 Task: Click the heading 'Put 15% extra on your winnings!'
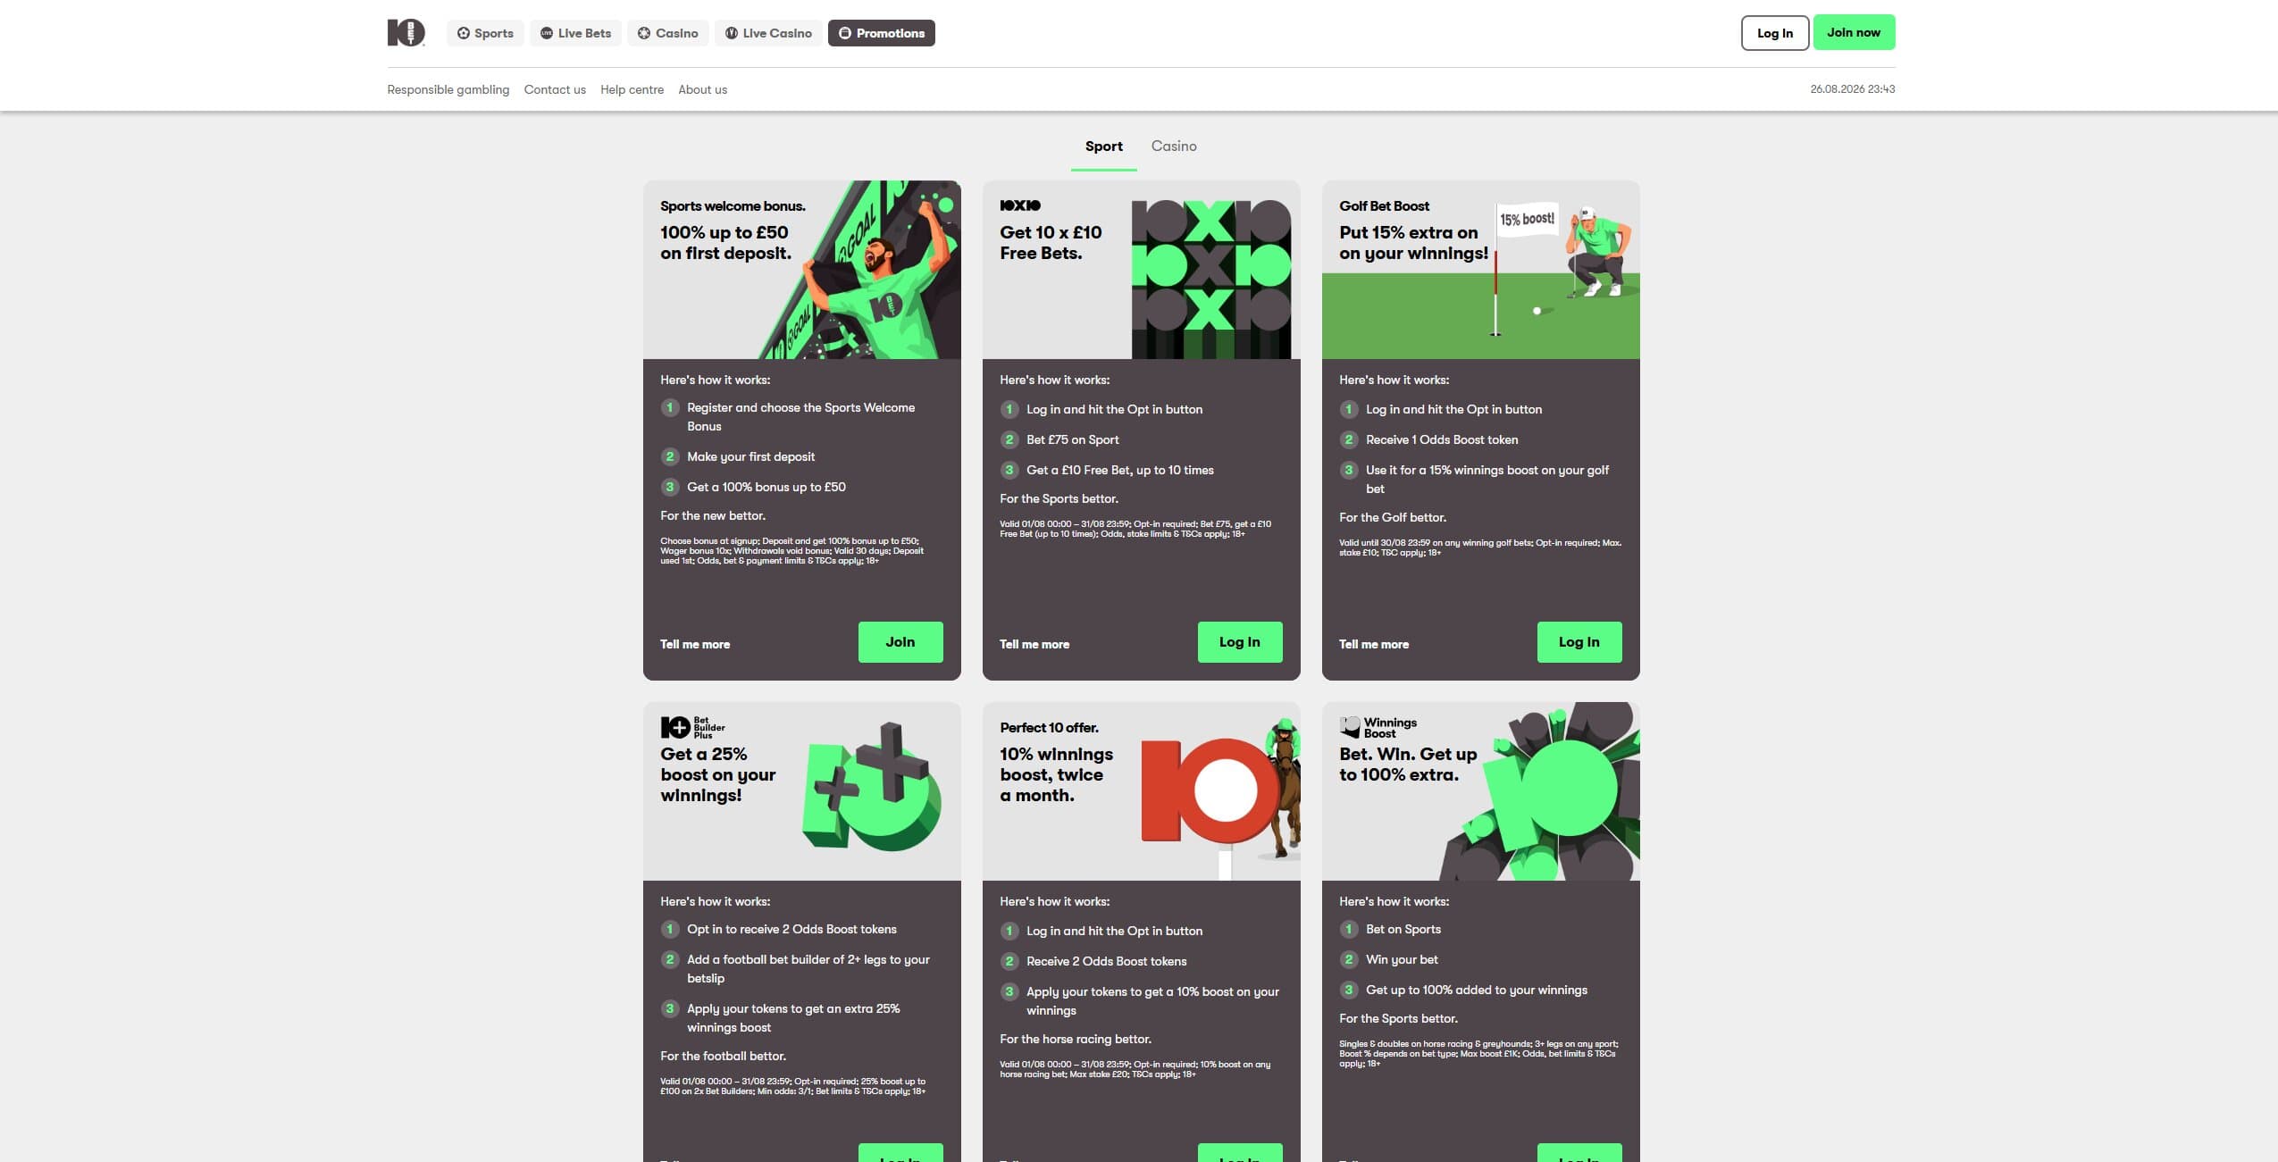pos(1414,243)
